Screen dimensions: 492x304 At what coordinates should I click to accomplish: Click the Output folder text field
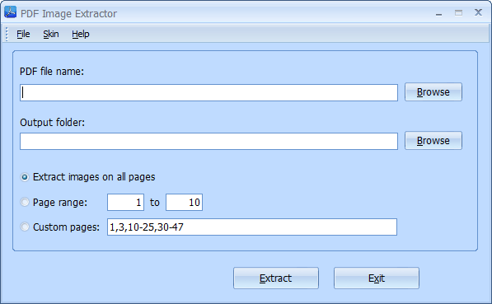point(209,141)
